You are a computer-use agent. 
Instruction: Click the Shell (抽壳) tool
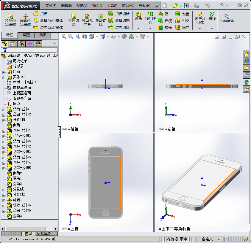click(165, 27)
